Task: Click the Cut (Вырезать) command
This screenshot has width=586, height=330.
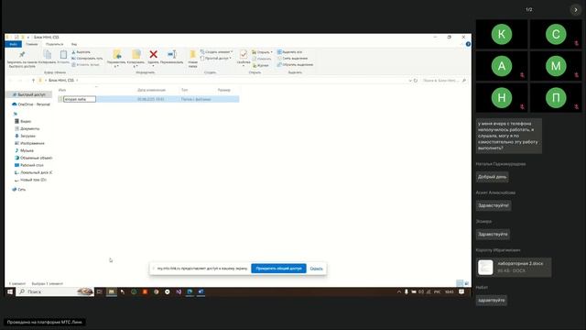Action: click(x=81, y=52)
